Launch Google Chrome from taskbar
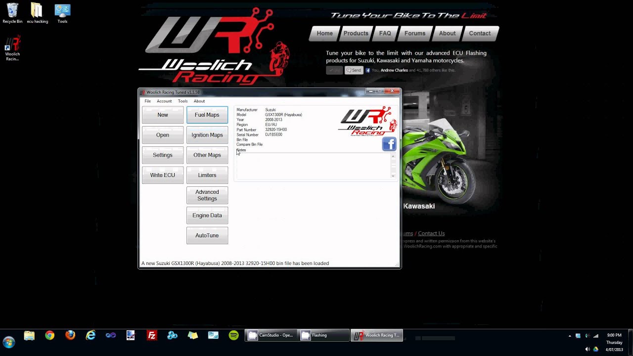The image size is (633, 356). coord(49,336)
